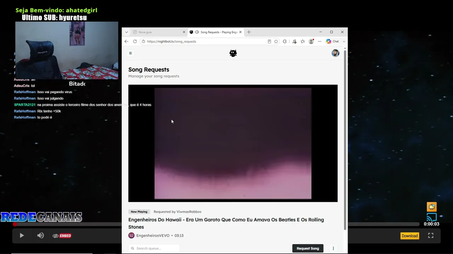Viewport: 453px width, 254px height.
Task: Open the immersive reader icon
Action: pos(269,41)
